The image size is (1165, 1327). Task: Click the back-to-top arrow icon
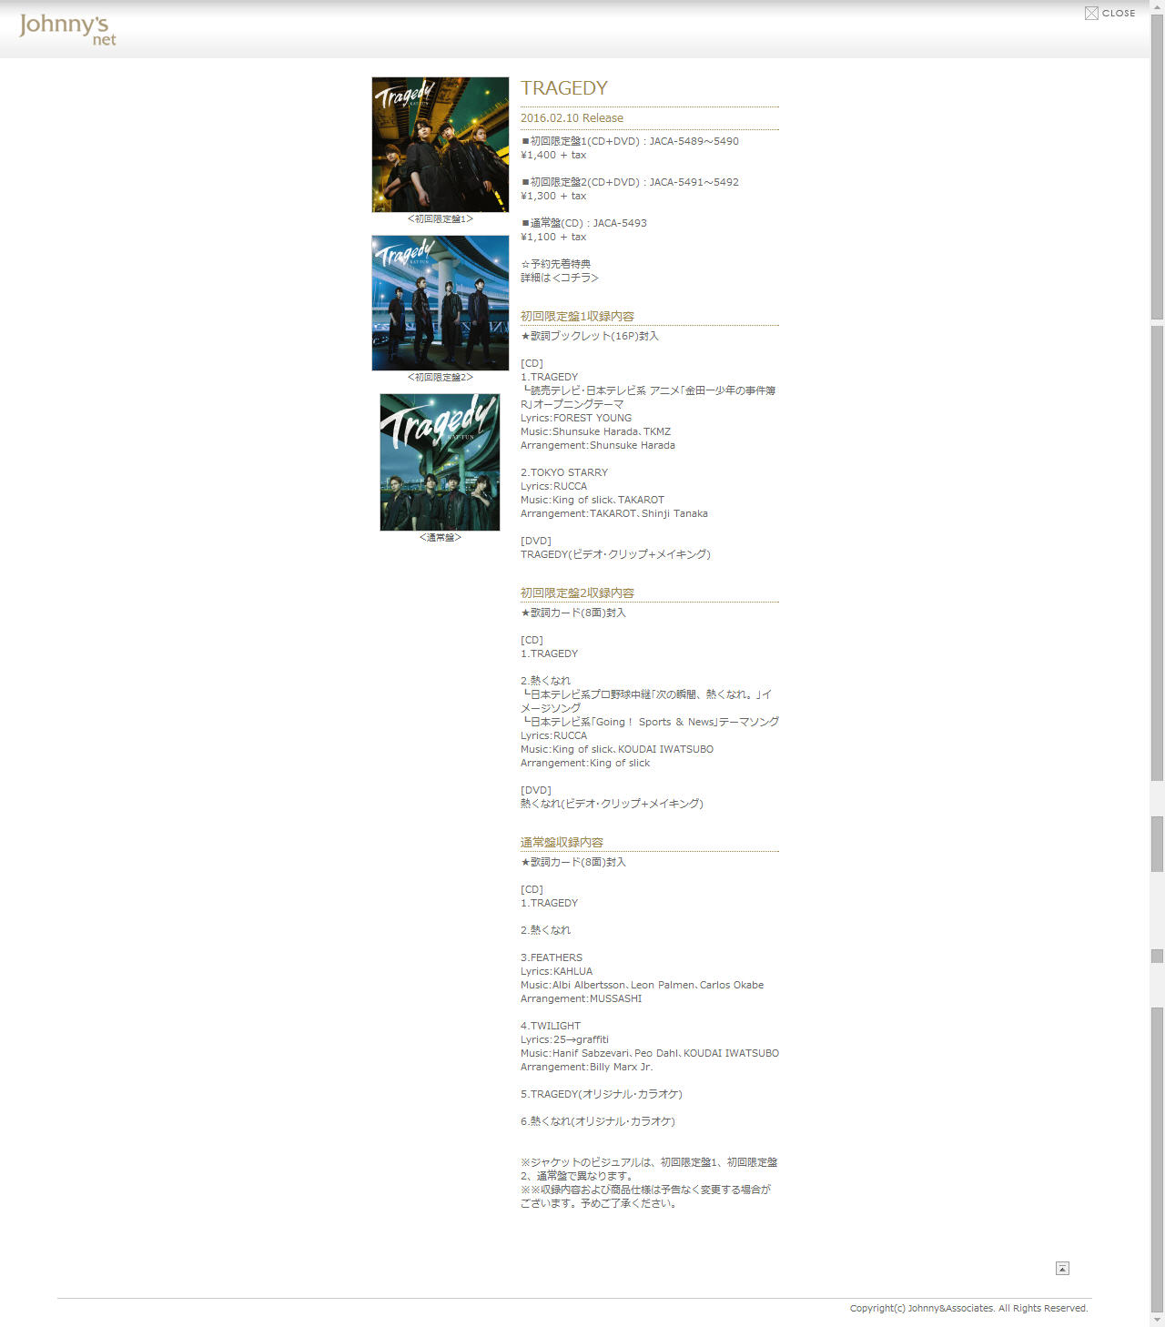1062,1268
